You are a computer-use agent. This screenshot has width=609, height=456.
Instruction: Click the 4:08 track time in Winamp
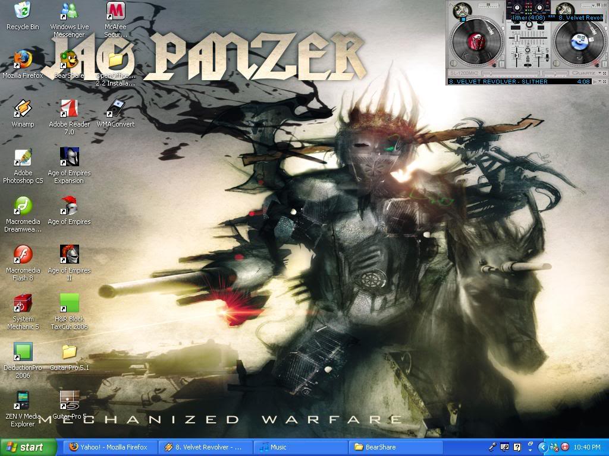point(583,81)
